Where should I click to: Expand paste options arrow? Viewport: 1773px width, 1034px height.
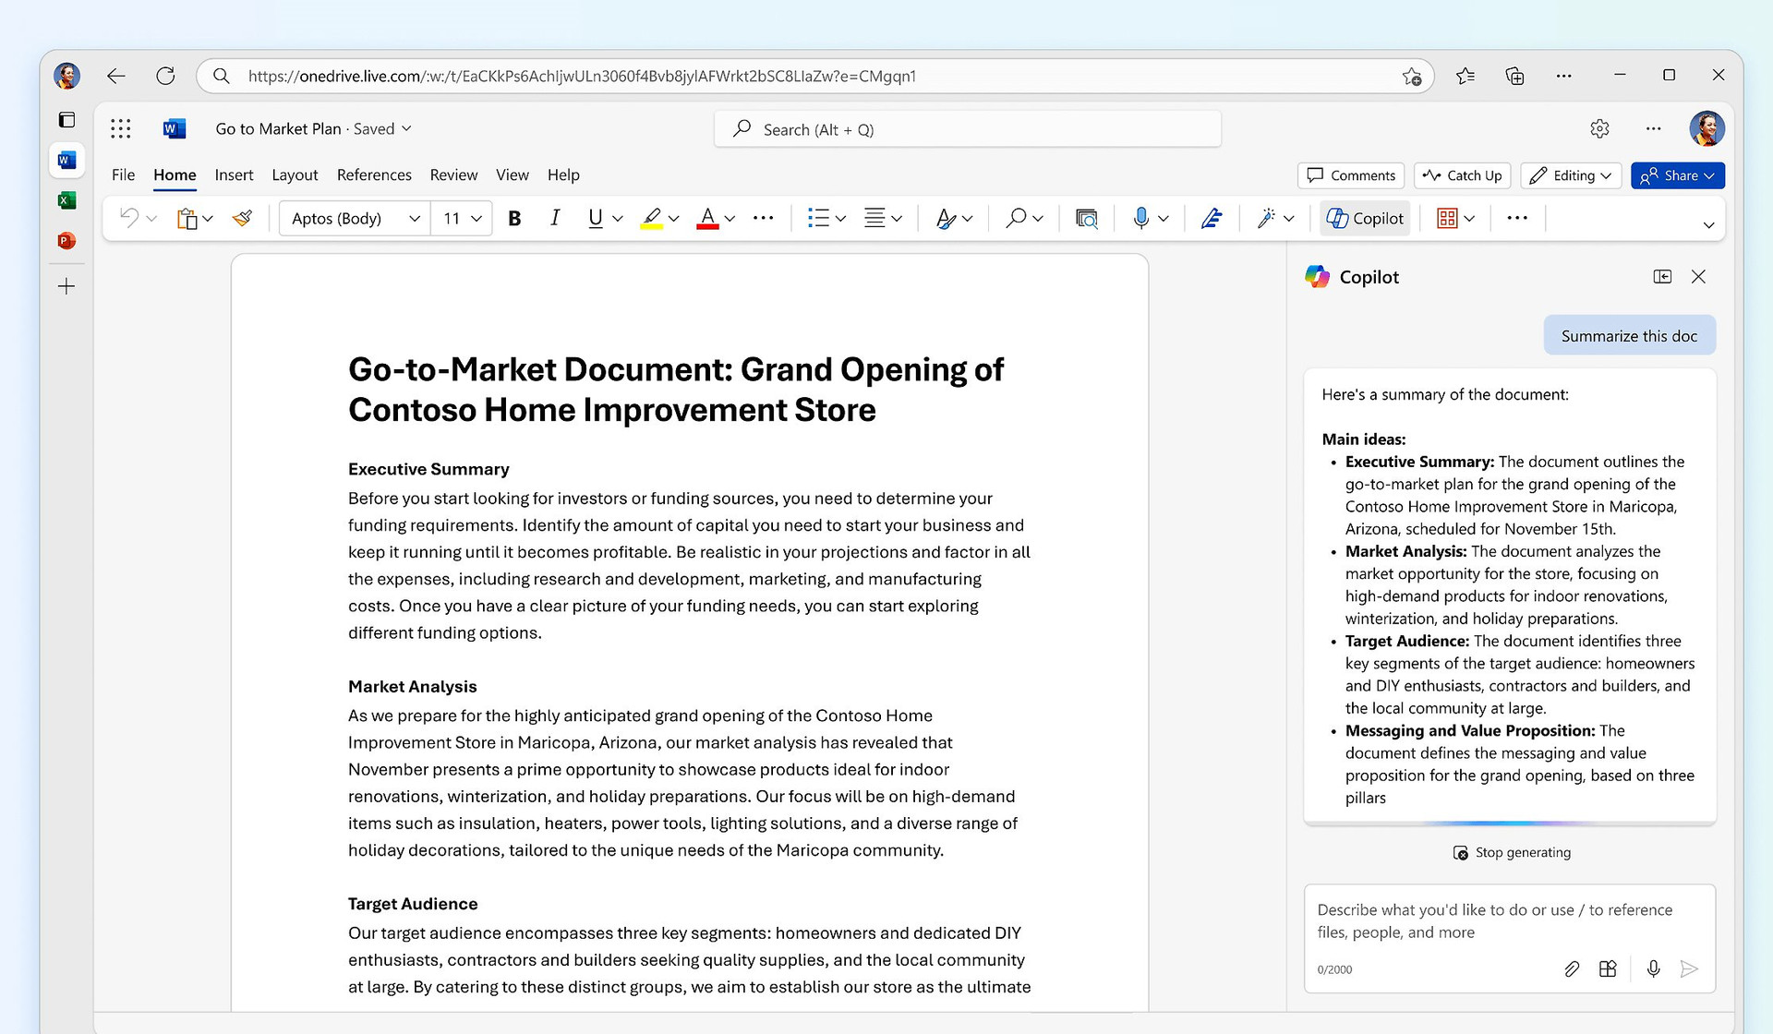208,219
